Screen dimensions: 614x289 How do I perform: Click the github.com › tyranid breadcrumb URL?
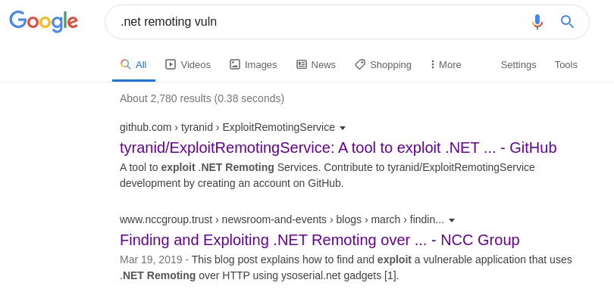[227, 128]
